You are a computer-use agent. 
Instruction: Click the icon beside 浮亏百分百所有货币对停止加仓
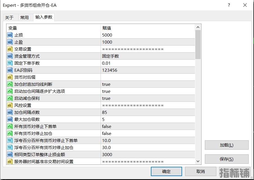click(10, 148)
